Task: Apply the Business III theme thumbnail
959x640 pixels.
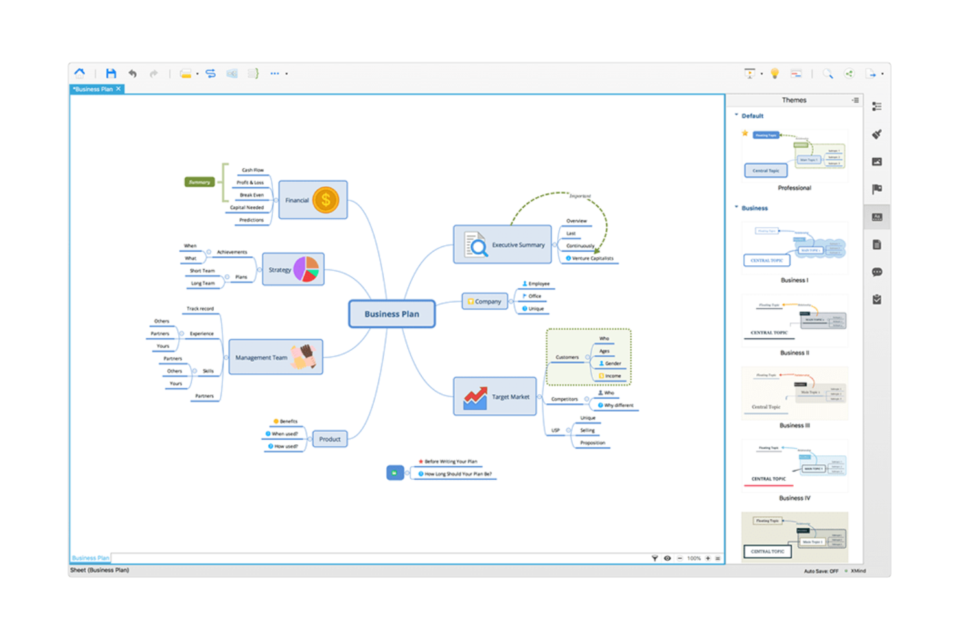Action: point(794,393)
